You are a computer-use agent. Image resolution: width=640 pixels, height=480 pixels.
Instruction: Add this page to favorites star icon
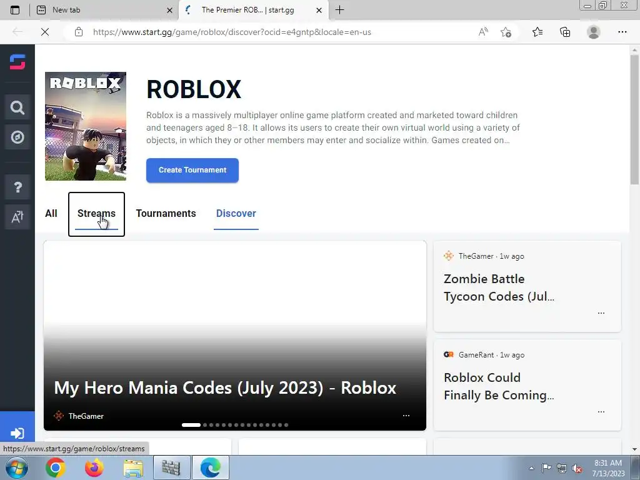(x=506, y=32)
